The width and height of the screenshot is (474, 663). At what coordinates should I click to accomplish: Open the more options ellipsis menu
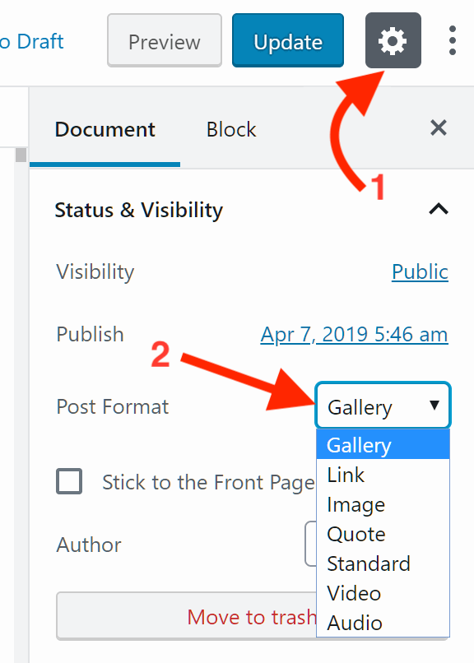click(452, 39)
